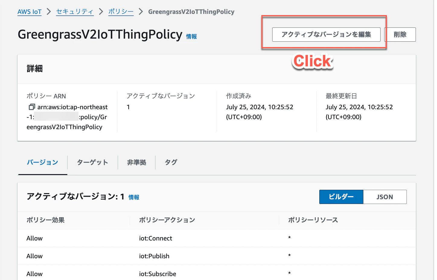Screen dimensions: 437x280
Task: Click the iot:Publish policy action cell
Action: pyautogui.click(x=154, y=256)
